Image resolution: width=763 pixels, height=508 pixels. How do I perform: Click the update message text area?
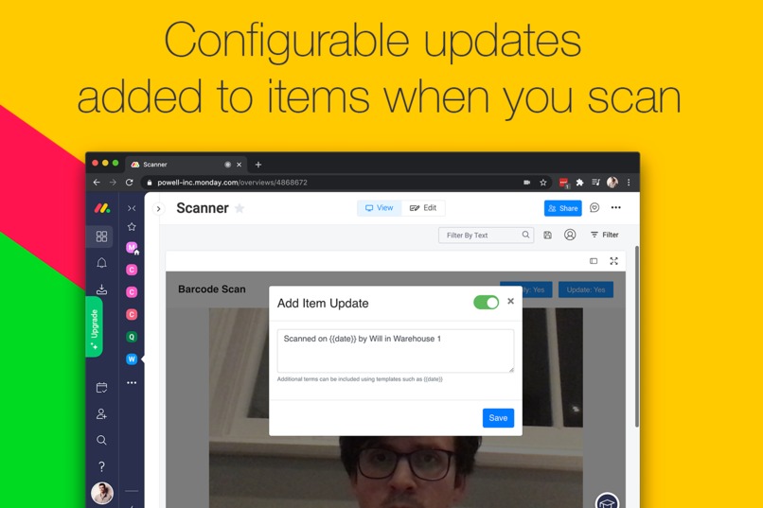point(395,351)
